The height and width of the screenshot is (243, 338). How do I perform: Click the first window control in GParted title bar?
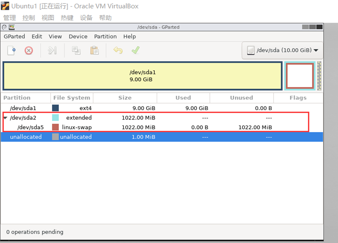pos(305,27)
